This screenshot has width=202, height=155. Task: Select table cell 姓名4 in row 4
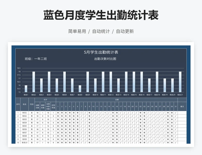pyautogui.click(x=24, y=123)
